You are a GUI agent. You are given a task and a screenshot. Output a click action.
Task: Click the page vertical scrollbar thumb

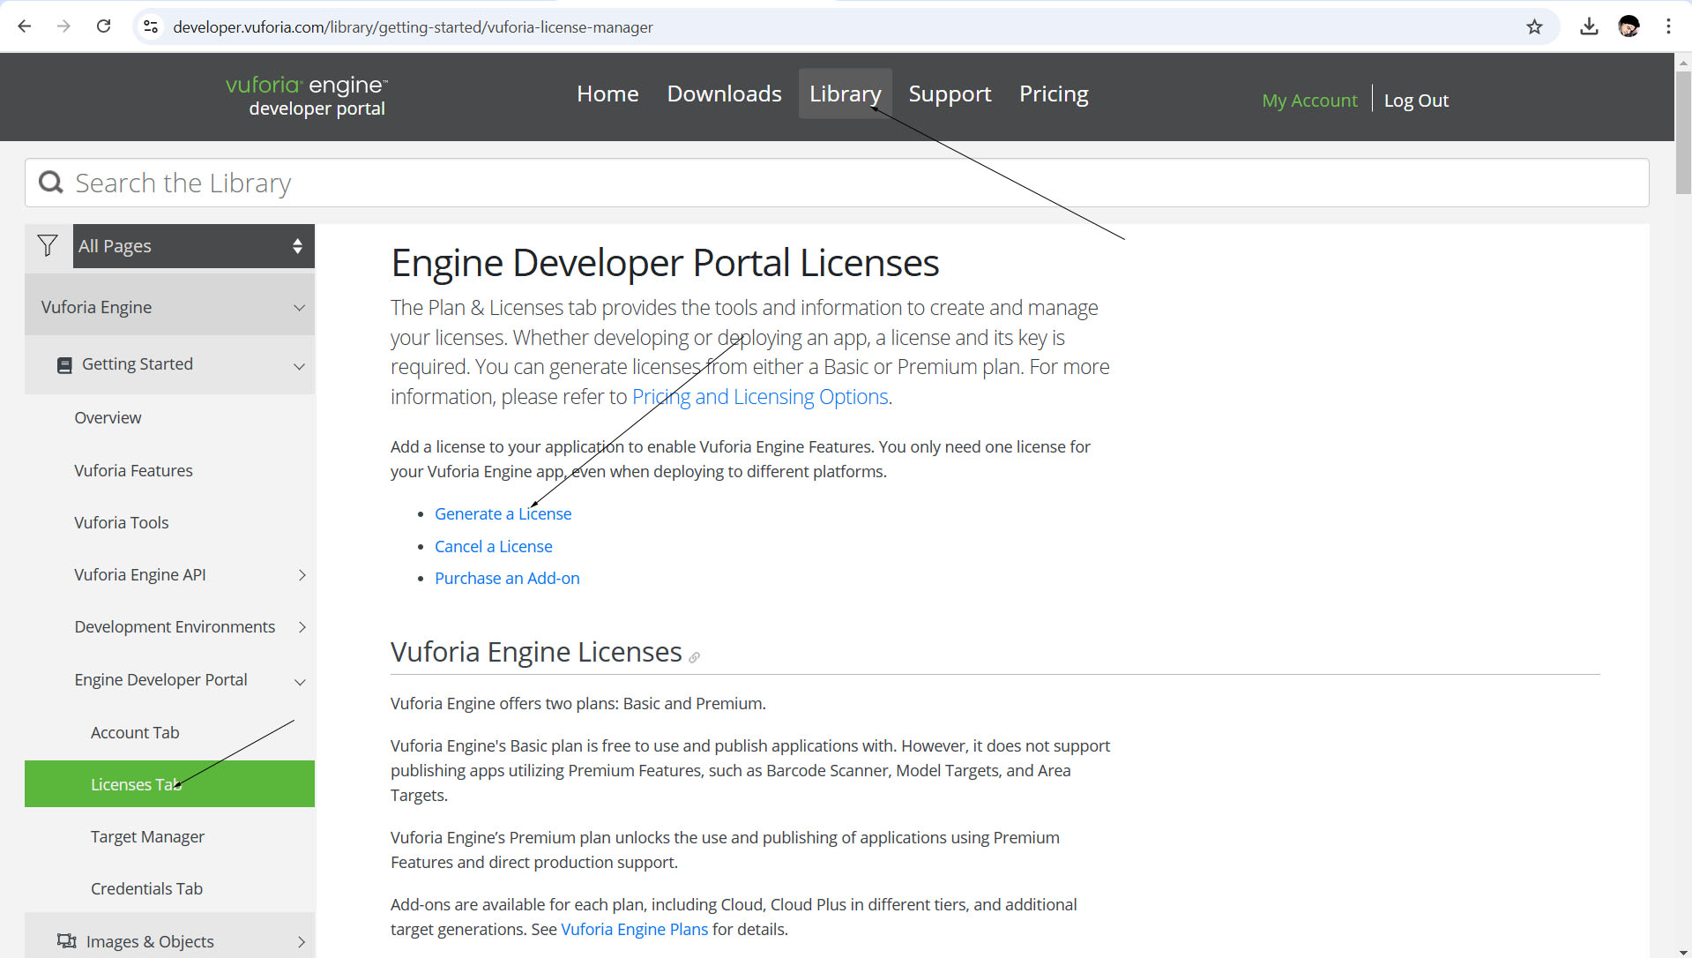(1682, 132)
